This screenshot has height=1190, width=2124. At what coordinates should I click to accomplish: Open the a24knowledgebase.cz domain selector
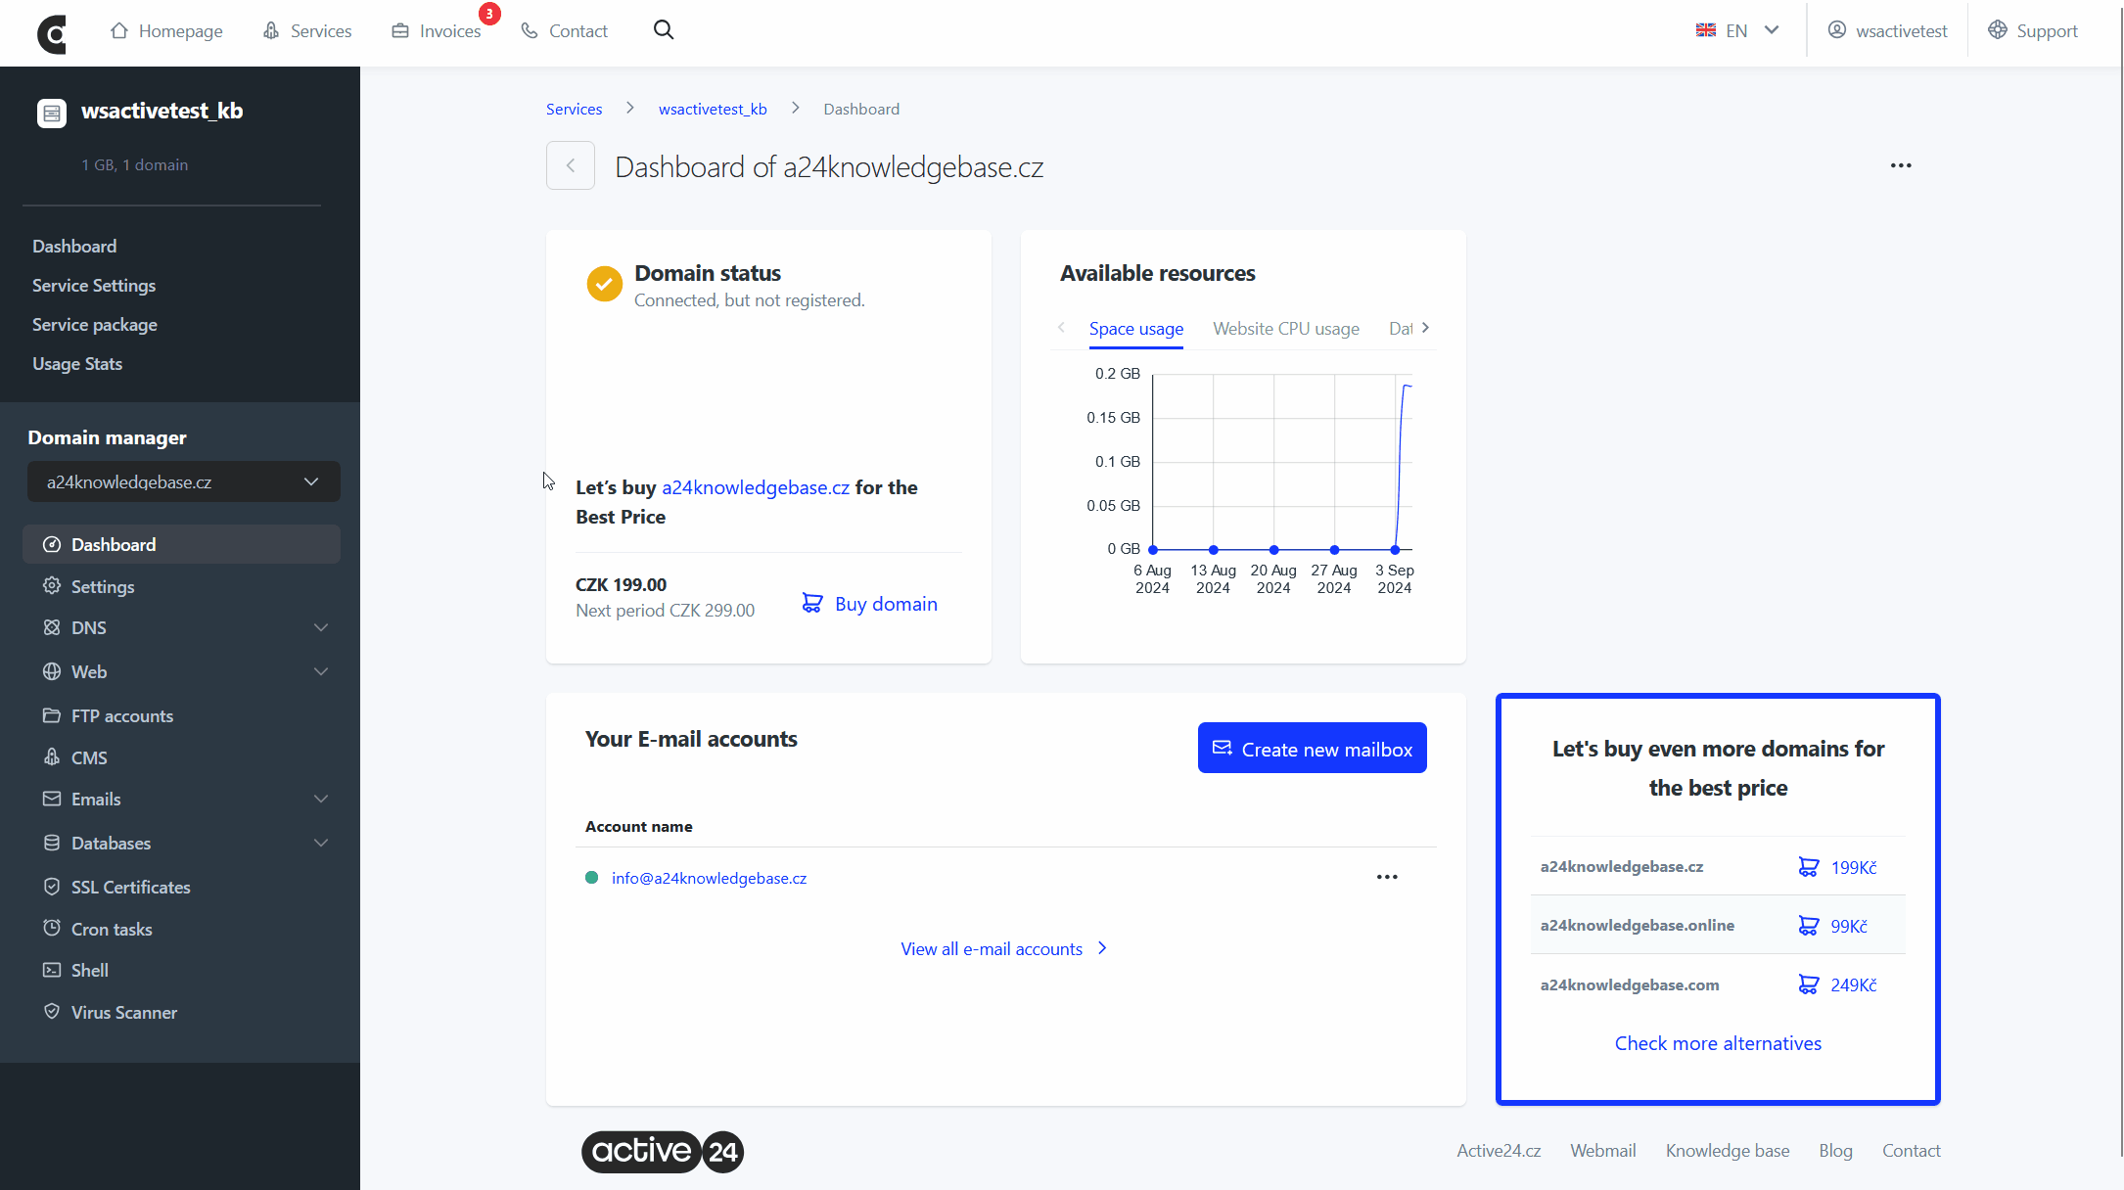pyautogui.click(x=183, y=481)
